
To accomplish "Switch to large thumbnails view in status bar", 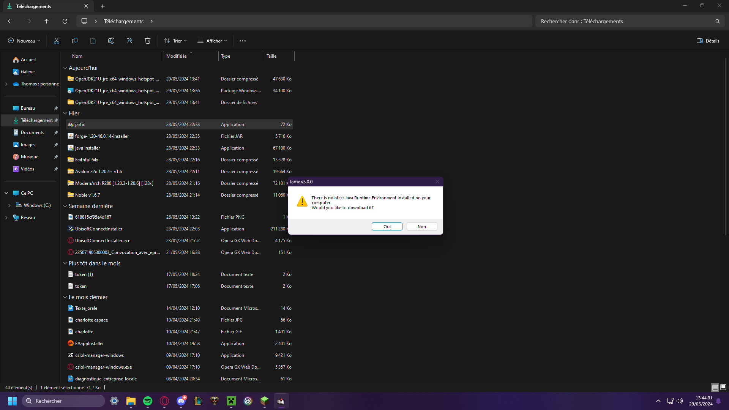I will (723, 387).
